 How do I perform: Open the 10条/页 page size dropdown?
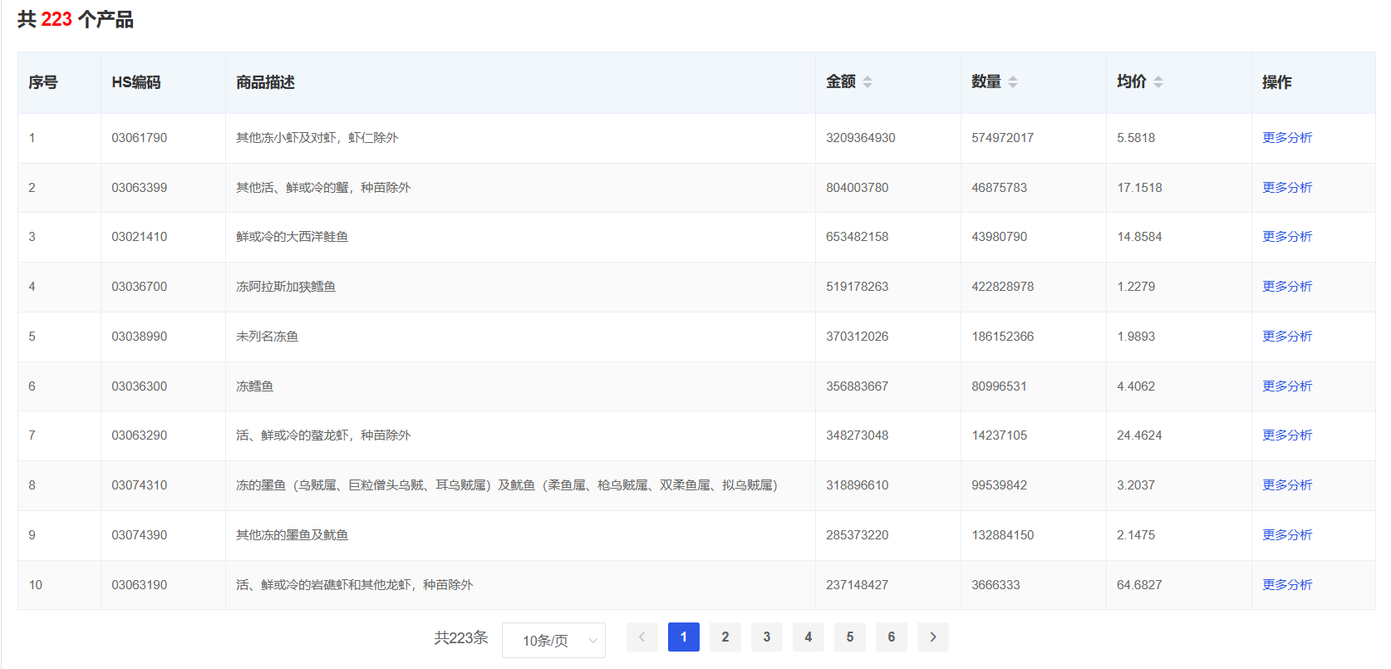(553, 641)
